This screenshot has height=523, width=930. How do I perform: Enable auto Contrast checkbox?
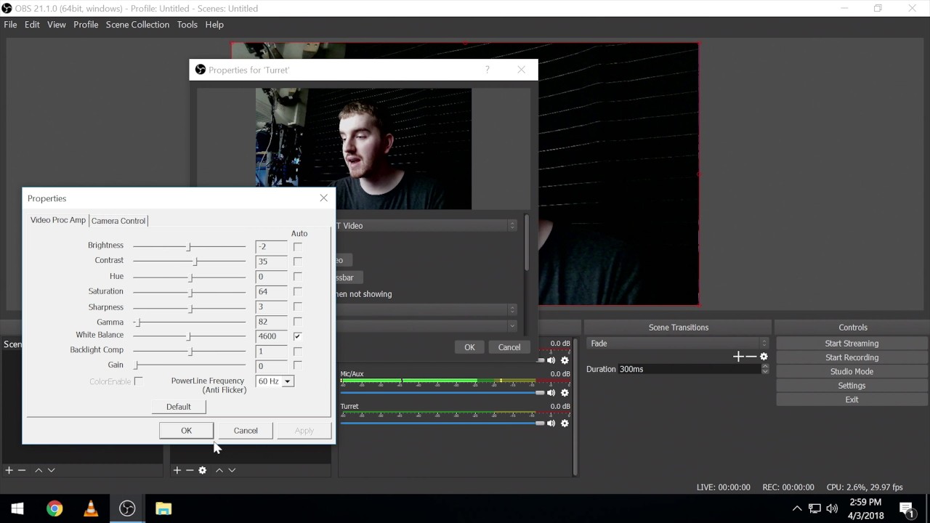[297, 261]
